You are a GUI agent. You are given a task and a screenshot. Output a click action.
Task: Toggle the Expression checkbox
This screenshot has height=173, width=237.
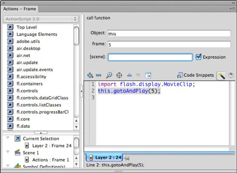(198, 57)
